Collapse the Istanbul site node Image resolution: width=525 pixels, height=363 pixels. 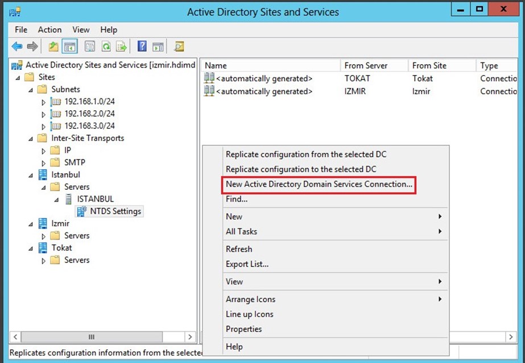(31, 175)
